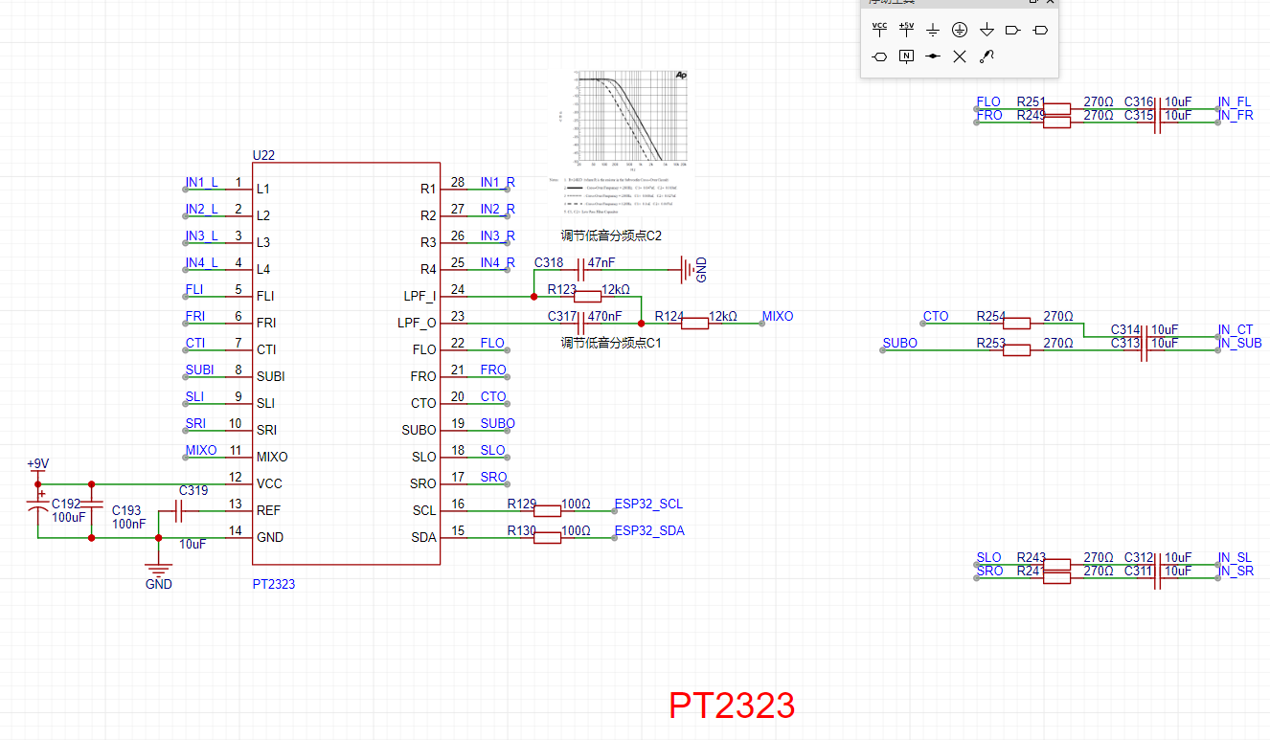Select the FRI net label
The height and width of the screenshot is (740, 1270).
(194, 316)
